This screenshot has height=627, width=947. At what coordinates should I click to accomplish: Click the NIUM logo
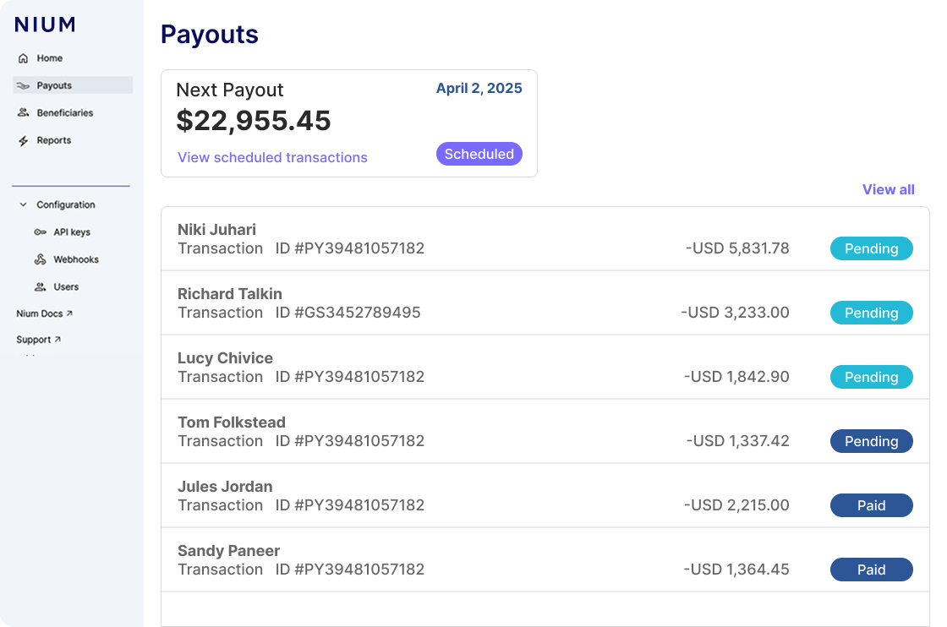(x=45, y=25)
